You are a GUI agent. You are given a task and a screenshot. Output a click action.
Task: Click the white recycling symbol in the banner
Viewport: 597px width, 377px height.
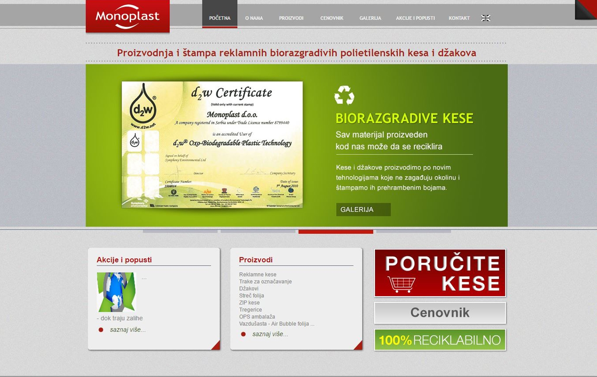click(344, 95)
